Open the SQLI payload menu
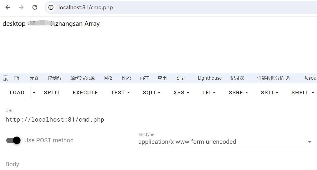The width and height of the screenshot is (317, 170). [x=152, y=93]
